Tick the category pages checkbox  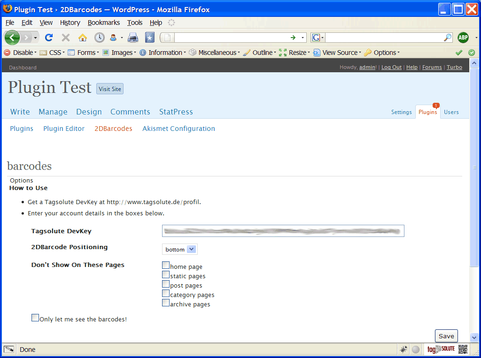[x=166, y=293]
